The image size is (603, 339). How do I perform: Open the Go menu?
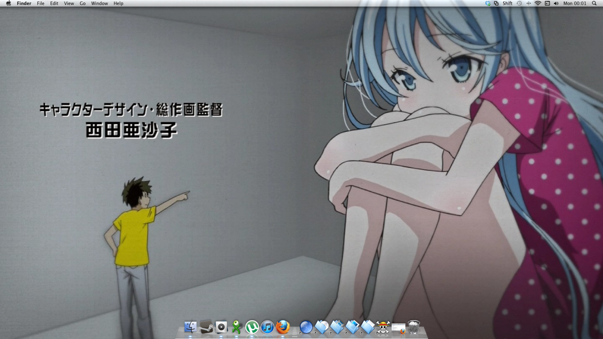(x=83, y=3)
